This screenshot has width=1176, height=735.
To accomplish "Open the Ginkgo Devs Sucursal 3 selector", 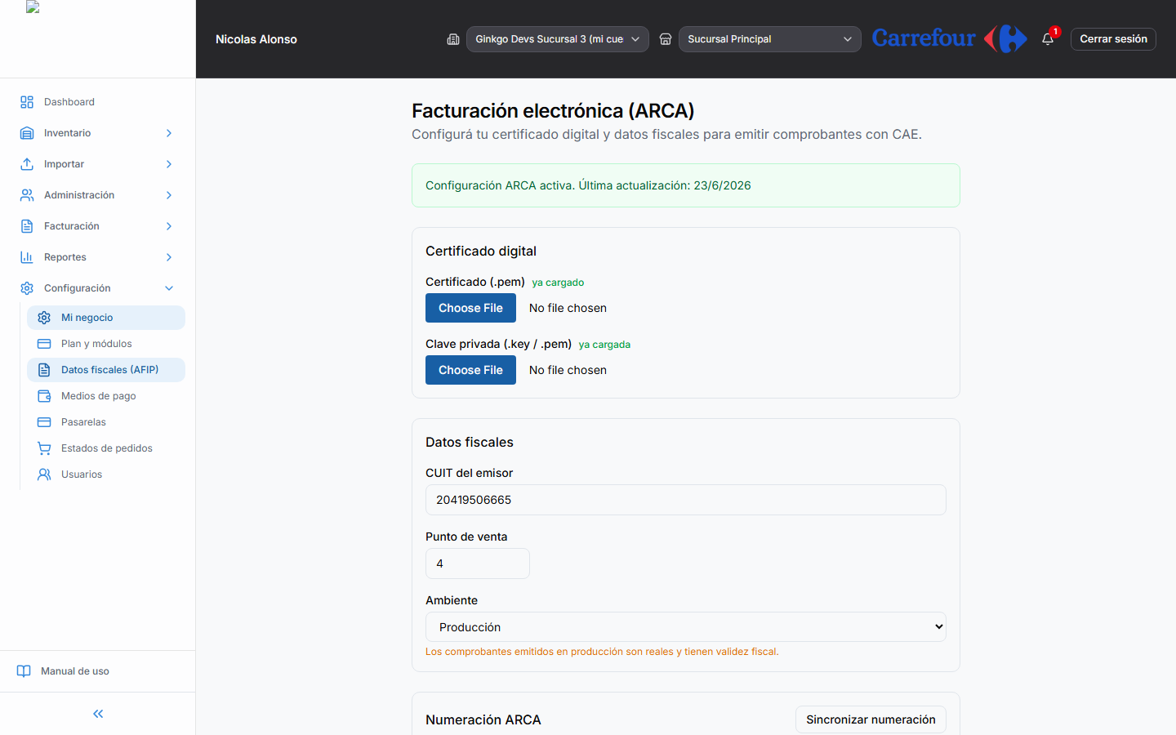I will click(x=557, y=39).
